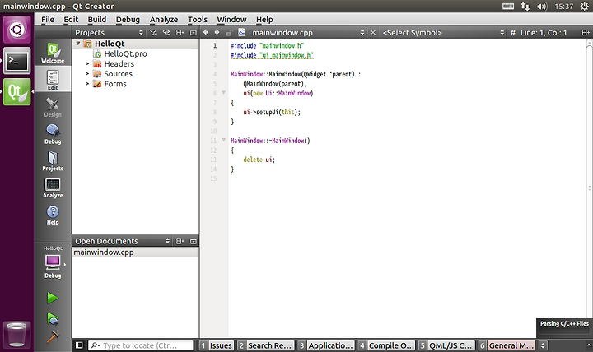Open the Welcome mode

pos(53,53)
